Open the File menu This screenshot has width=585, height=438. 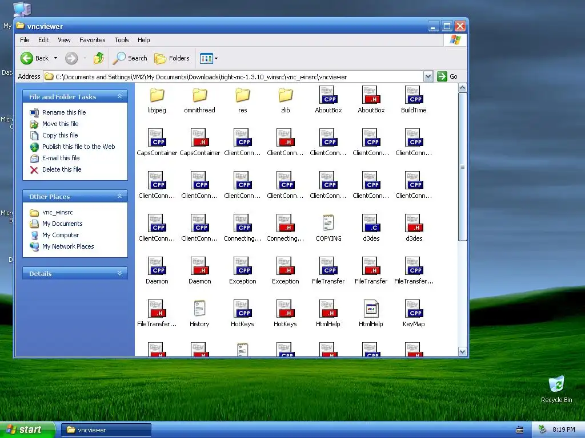[25, 40]
